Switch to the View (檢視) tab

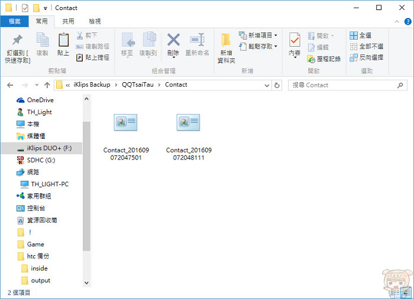(x=95, y=21)
